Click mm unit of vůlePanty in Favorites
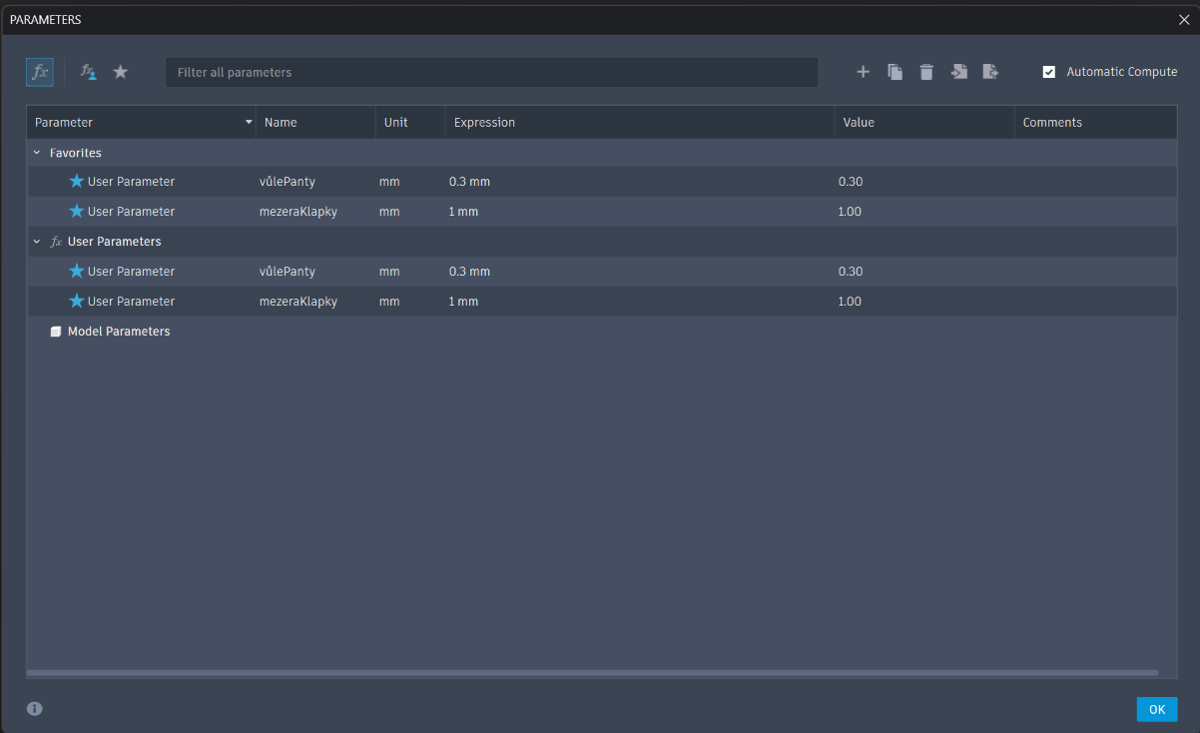This screenshot has height=733, width=1200. coord(389,182)
